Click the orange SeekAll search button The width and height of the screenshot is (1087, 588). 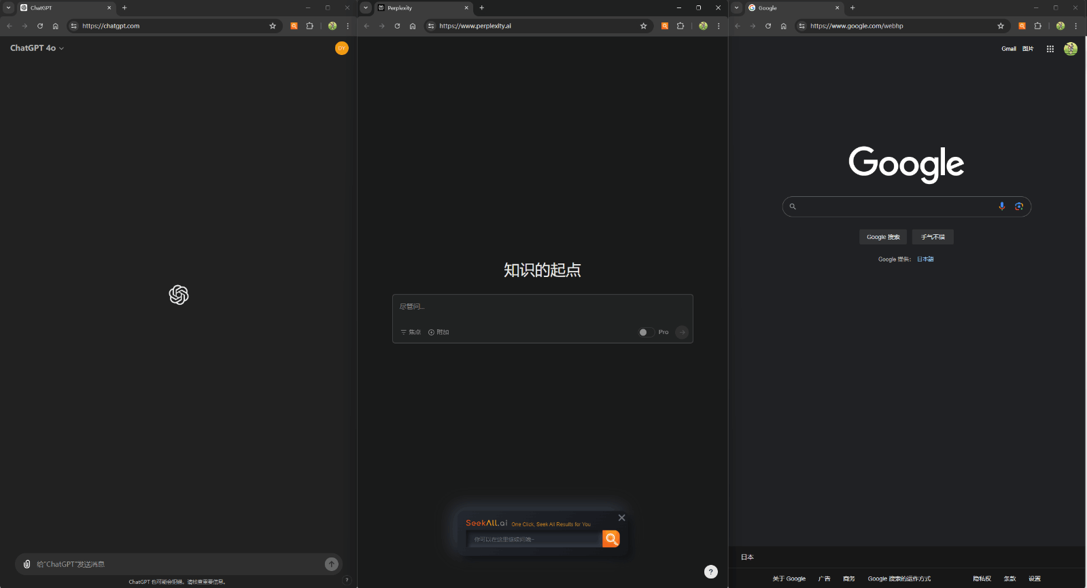(x=611, y=539)
